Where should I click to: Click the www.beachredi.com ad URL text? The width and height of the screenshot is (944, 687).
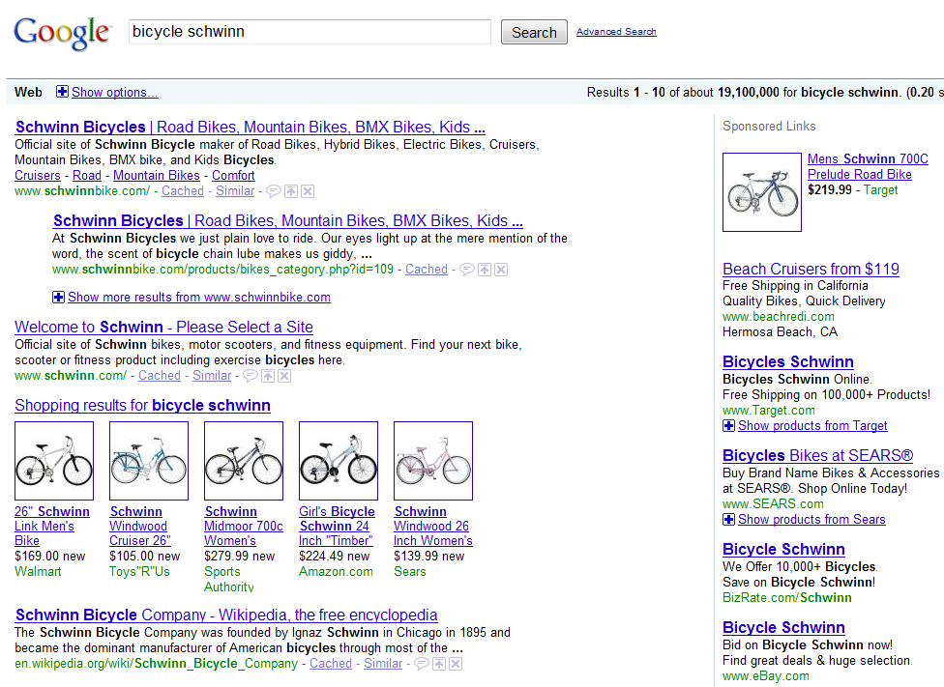[x=779, y=316]
